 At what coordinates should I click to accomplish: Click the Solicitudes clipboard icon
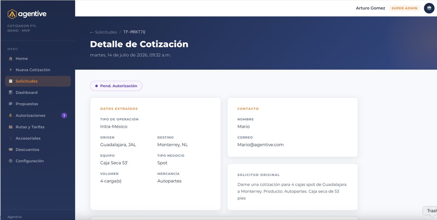(11, 81)
